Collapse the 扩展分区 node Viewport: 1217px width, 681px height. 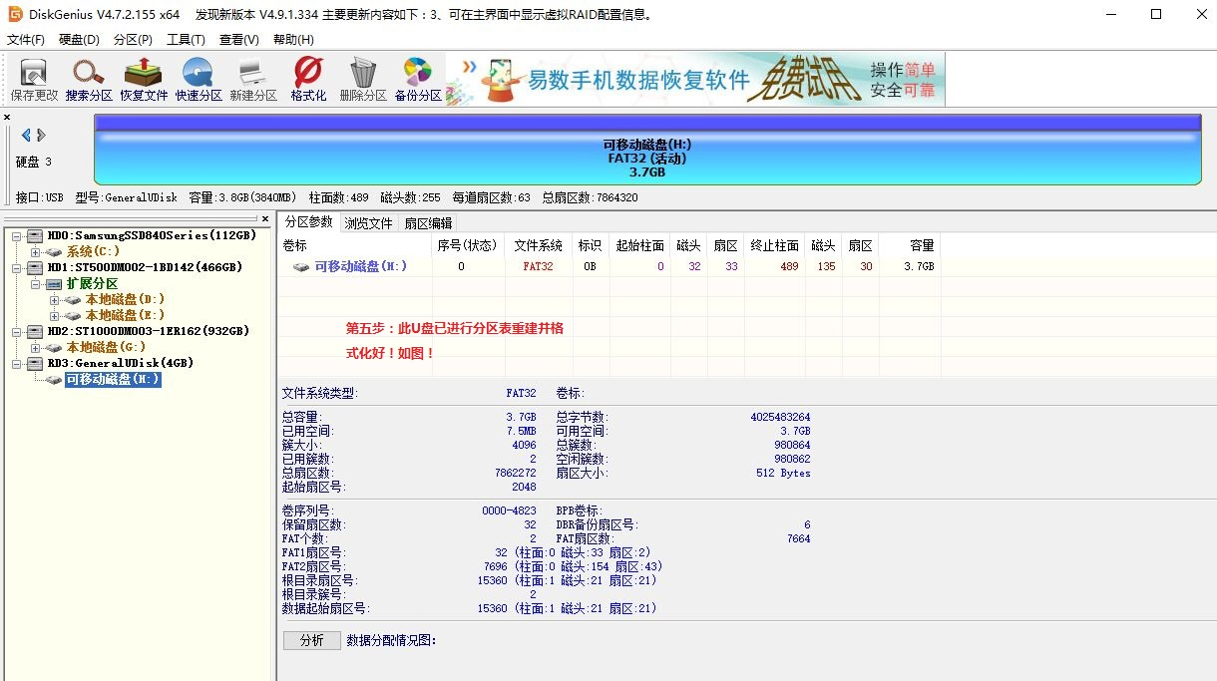[36, 284]
